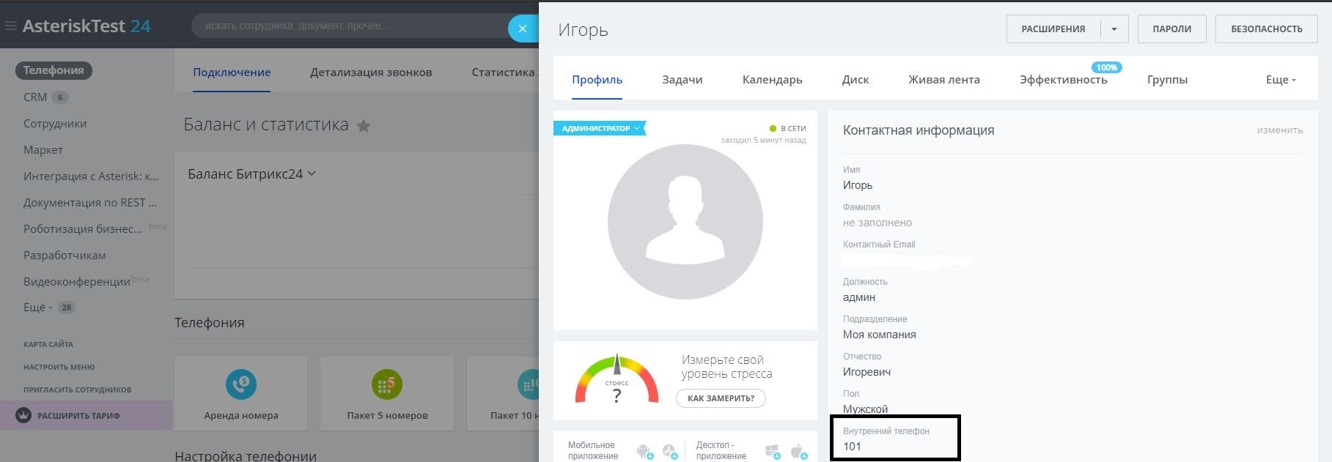Switch to the Задачи tab

[682, 80]
